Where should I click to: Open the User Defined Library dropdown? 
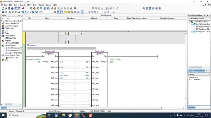[x=209, y=19]
